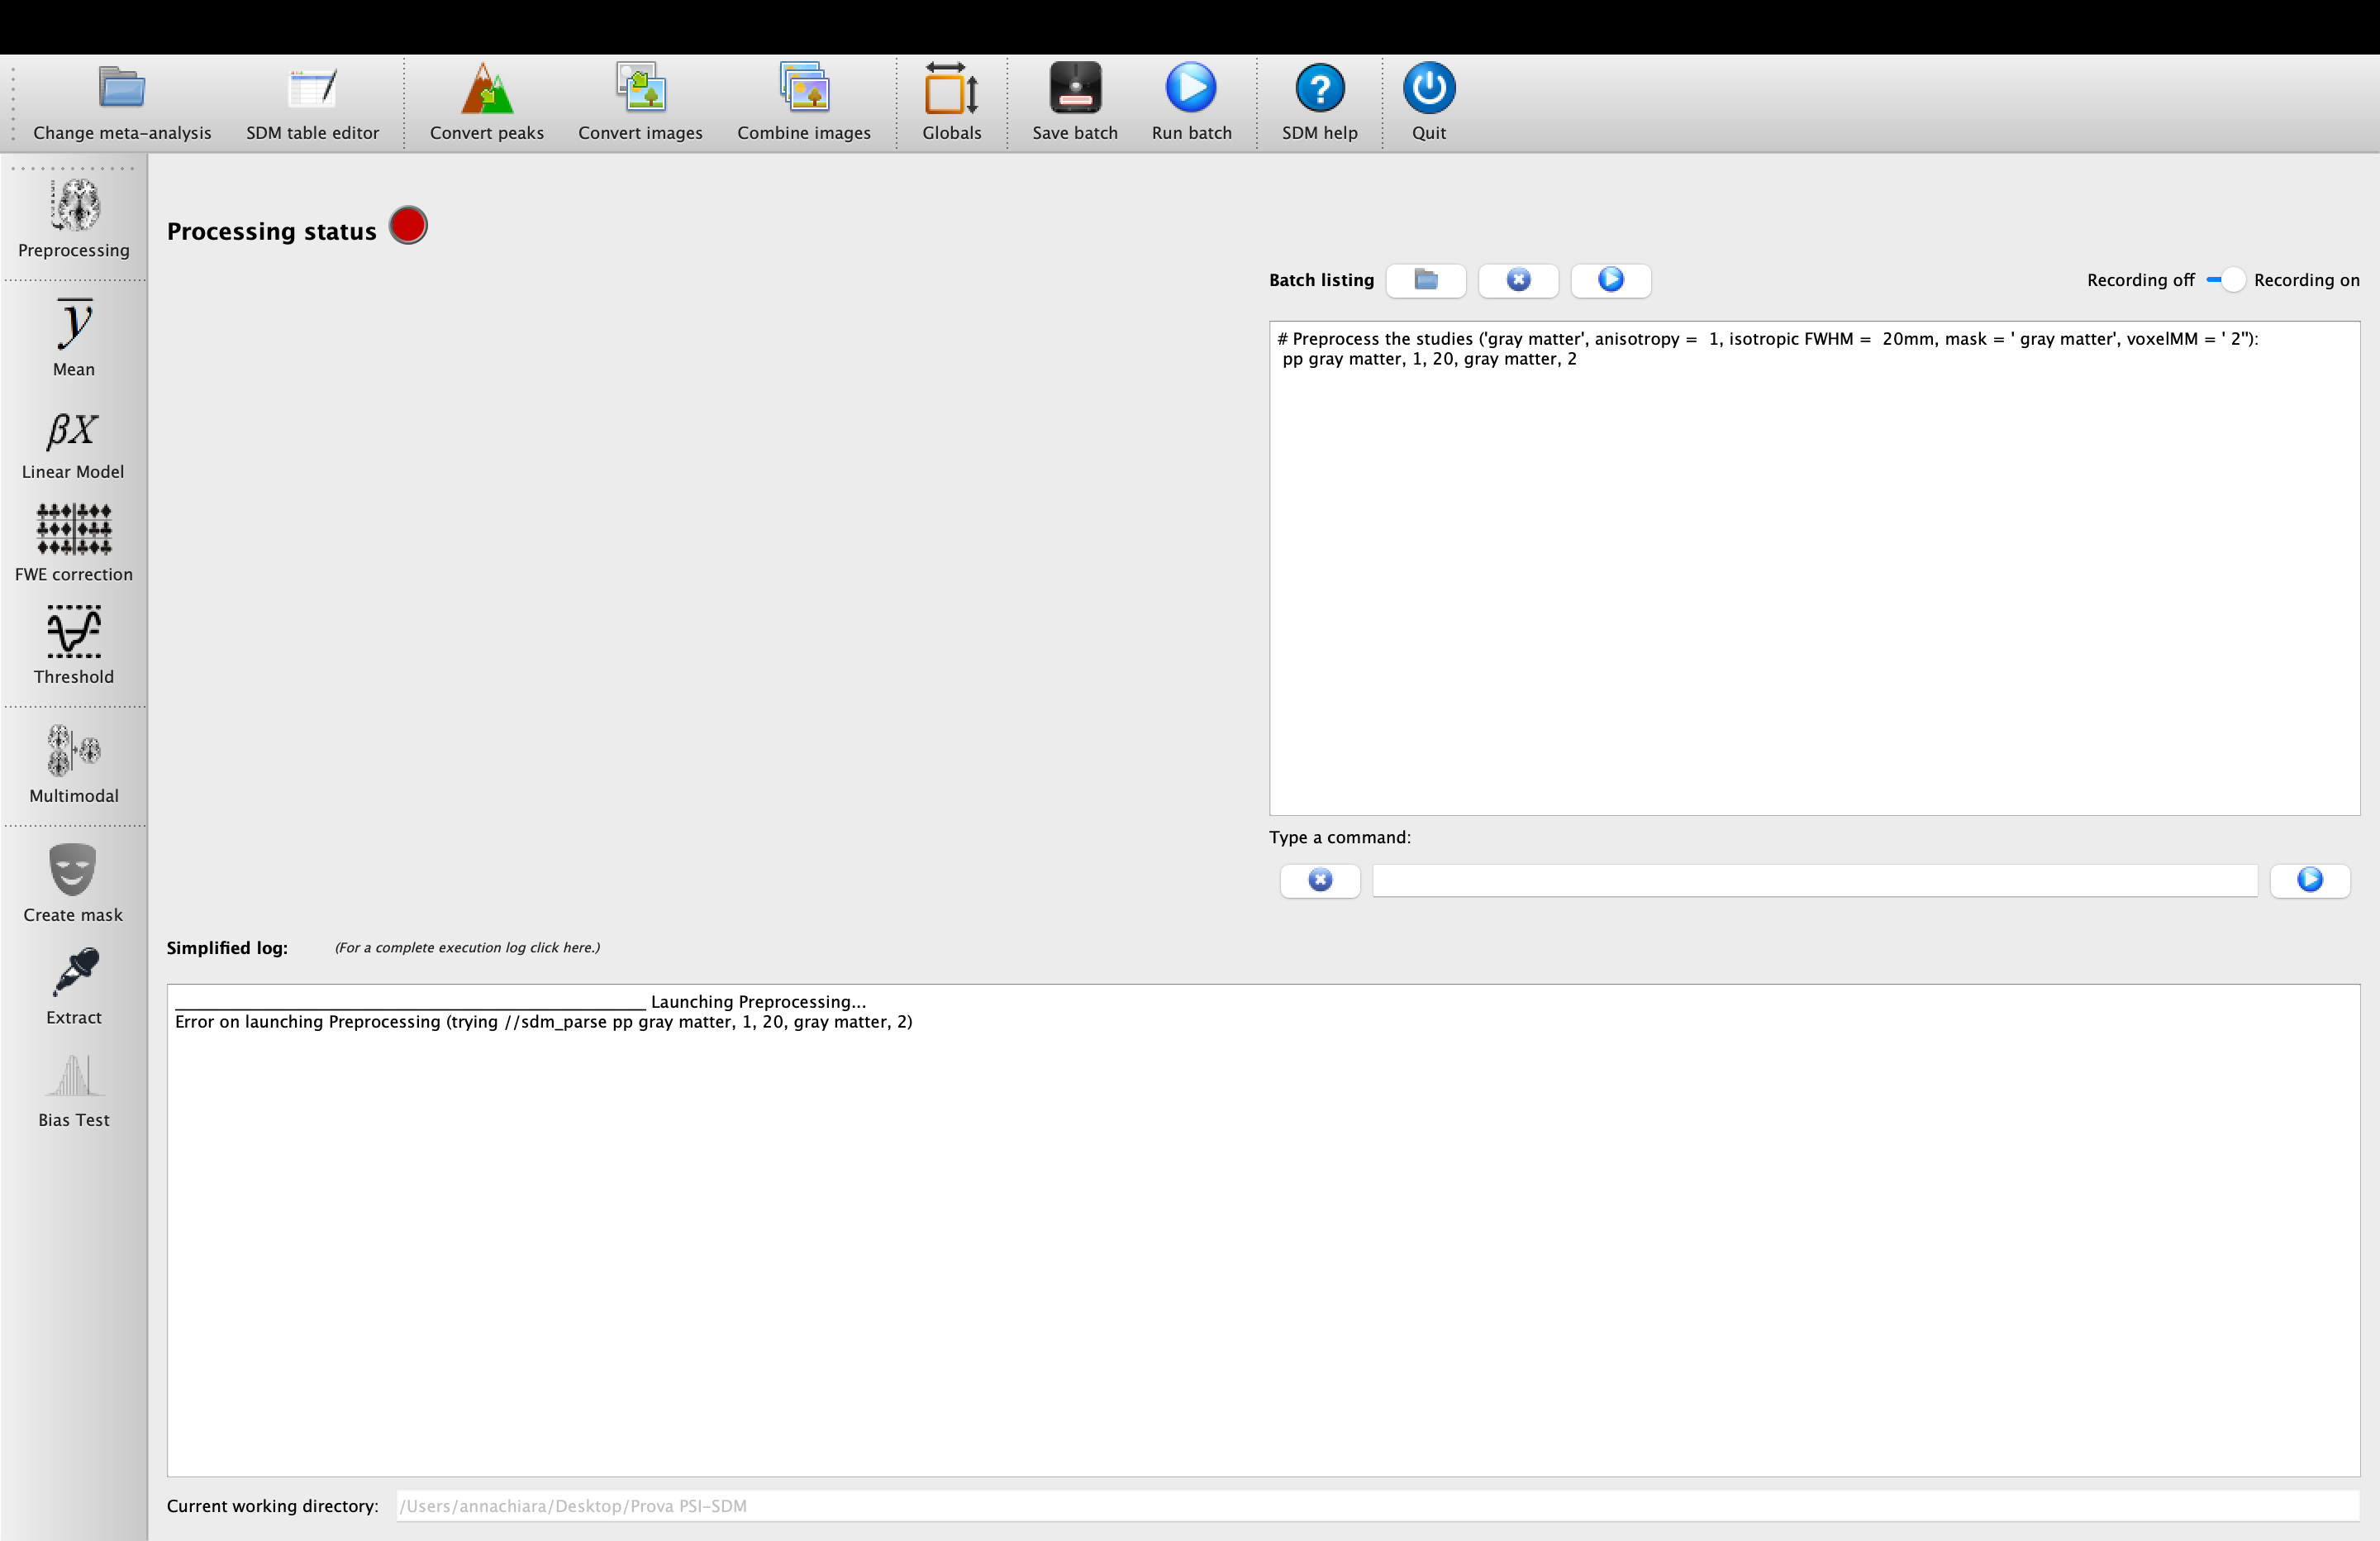The width and height of the screenshot is (2380, 1541).
Task: Select the Multimodal analysis icon
Action: (74, 751)
